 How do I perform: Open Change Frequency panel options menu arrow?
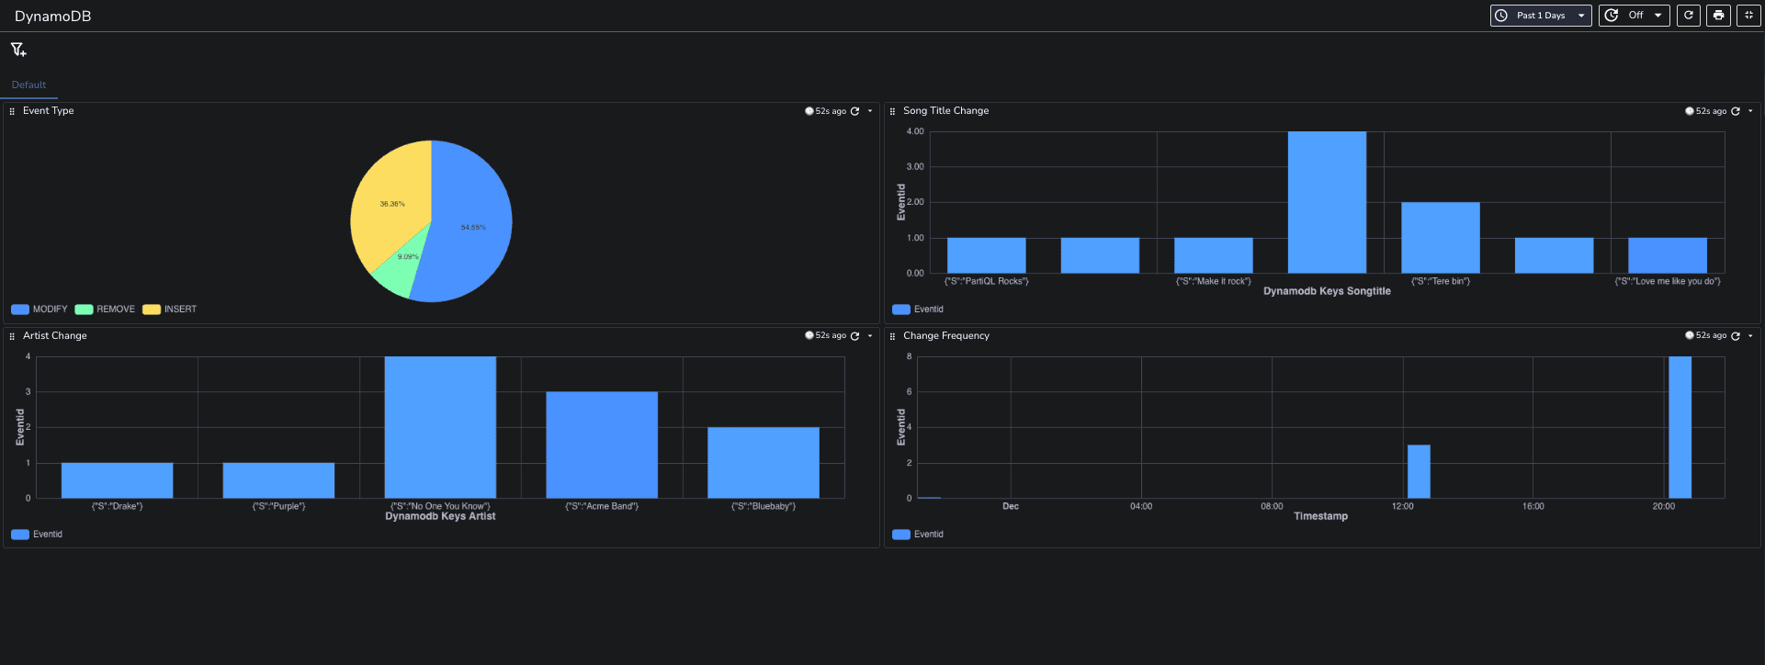pyautogui.click(x=1750, y=336)
